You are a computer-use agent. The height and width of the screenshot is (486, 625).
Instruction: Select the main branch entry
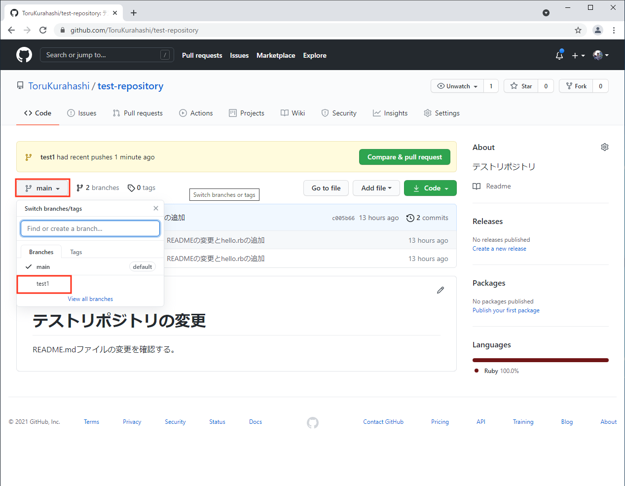[x=90, y=267]
